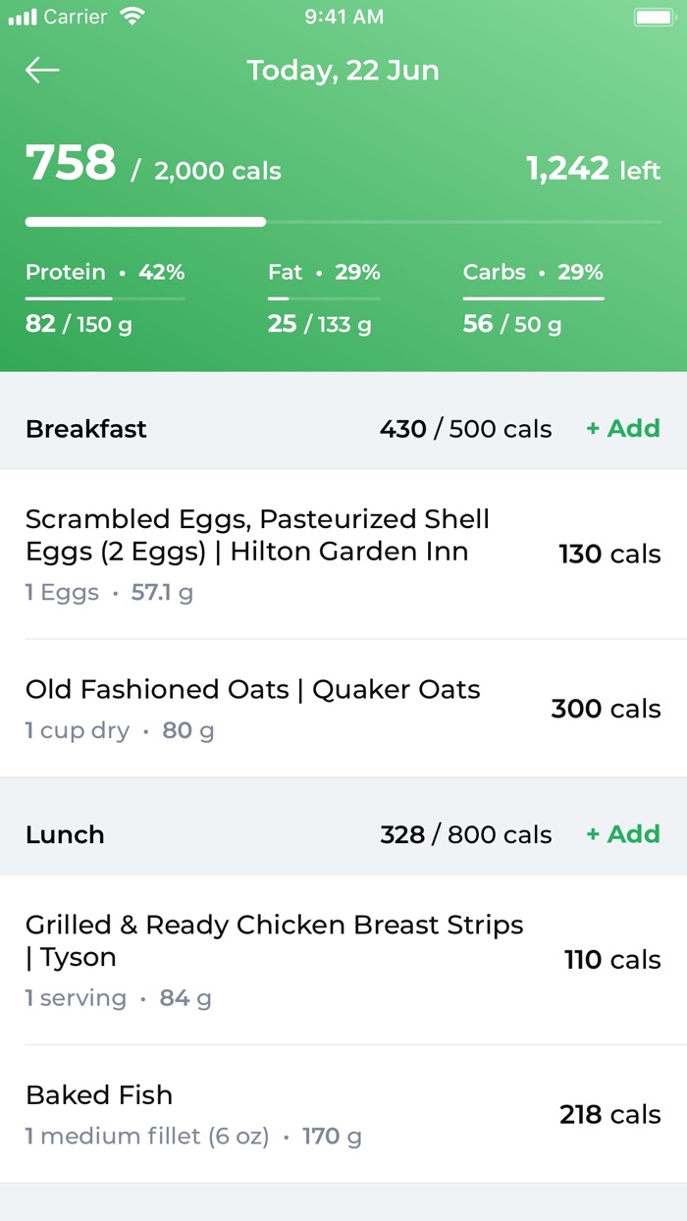This screenshot has width=687, height=1221.
Task: Tap the total calories progress bar
Action: point(343,222)
